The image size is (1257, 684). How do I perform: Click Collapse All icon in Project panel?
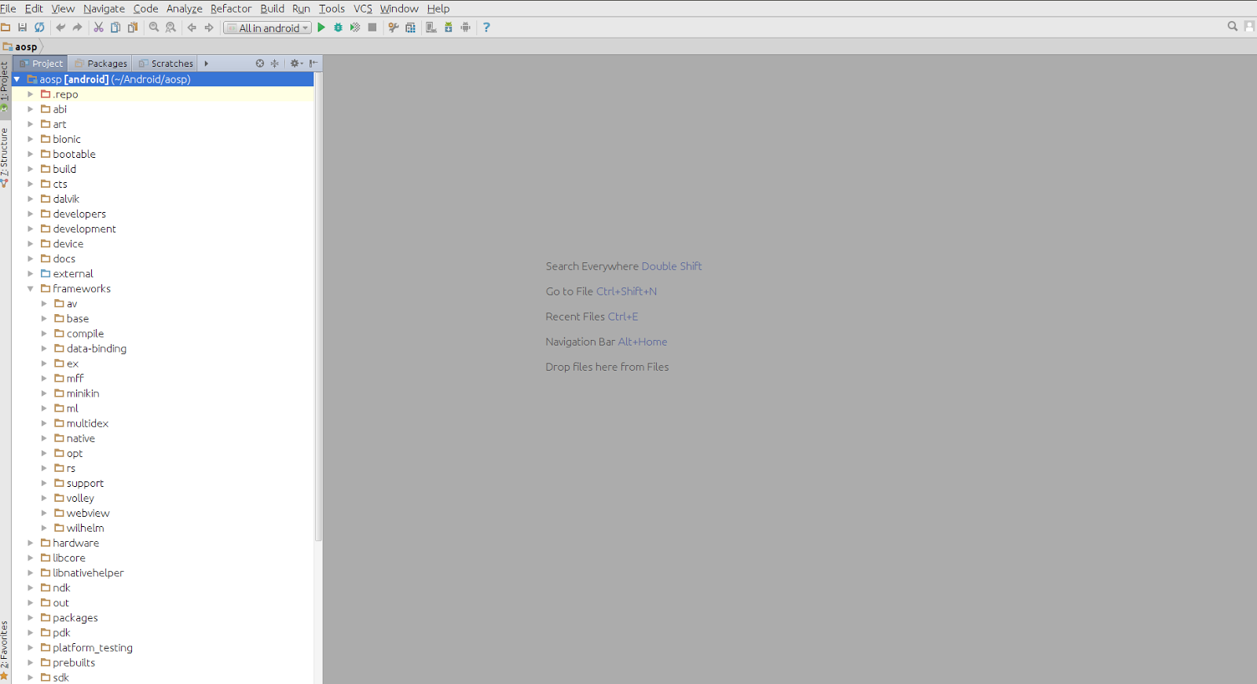coord(274,64)
